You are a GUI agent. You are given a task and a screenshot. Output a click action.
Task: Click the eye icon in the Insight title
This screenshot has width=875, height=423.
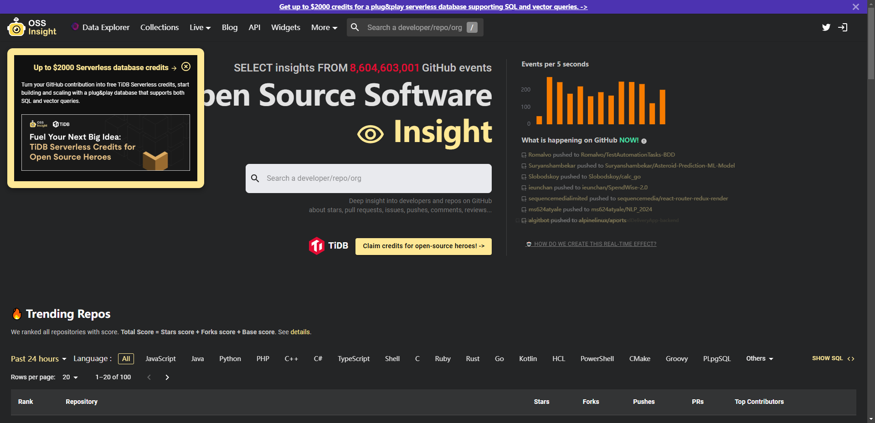coord(371,133)
